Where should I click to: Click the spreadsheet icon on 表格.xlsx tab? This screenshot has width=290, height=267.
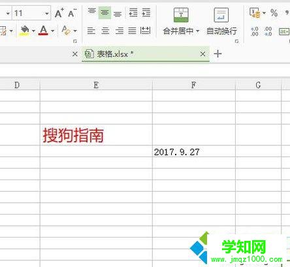pos(89,54)
